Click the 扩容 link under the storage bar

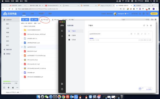[x=16, y=83]
